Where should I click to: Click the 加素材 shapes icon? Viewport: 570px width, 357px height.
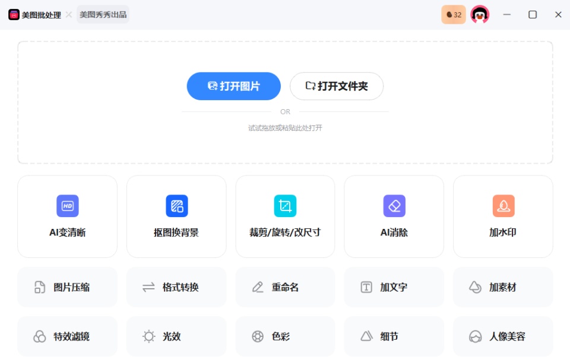(475, 287)
